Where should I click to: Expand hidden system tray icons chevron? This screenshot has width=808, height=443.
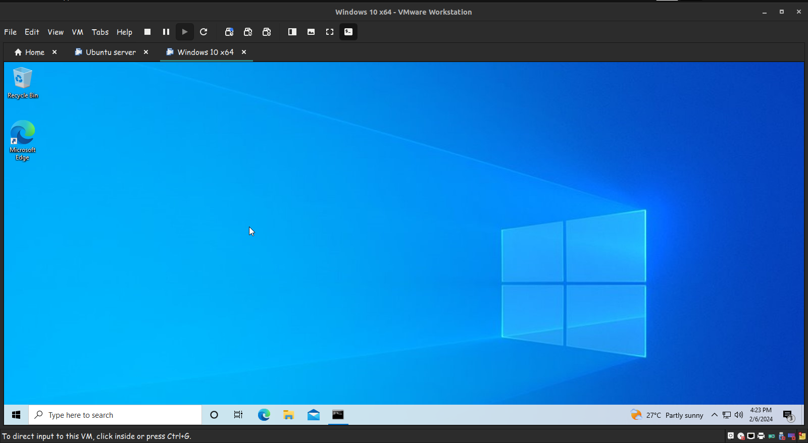(715, 415)
